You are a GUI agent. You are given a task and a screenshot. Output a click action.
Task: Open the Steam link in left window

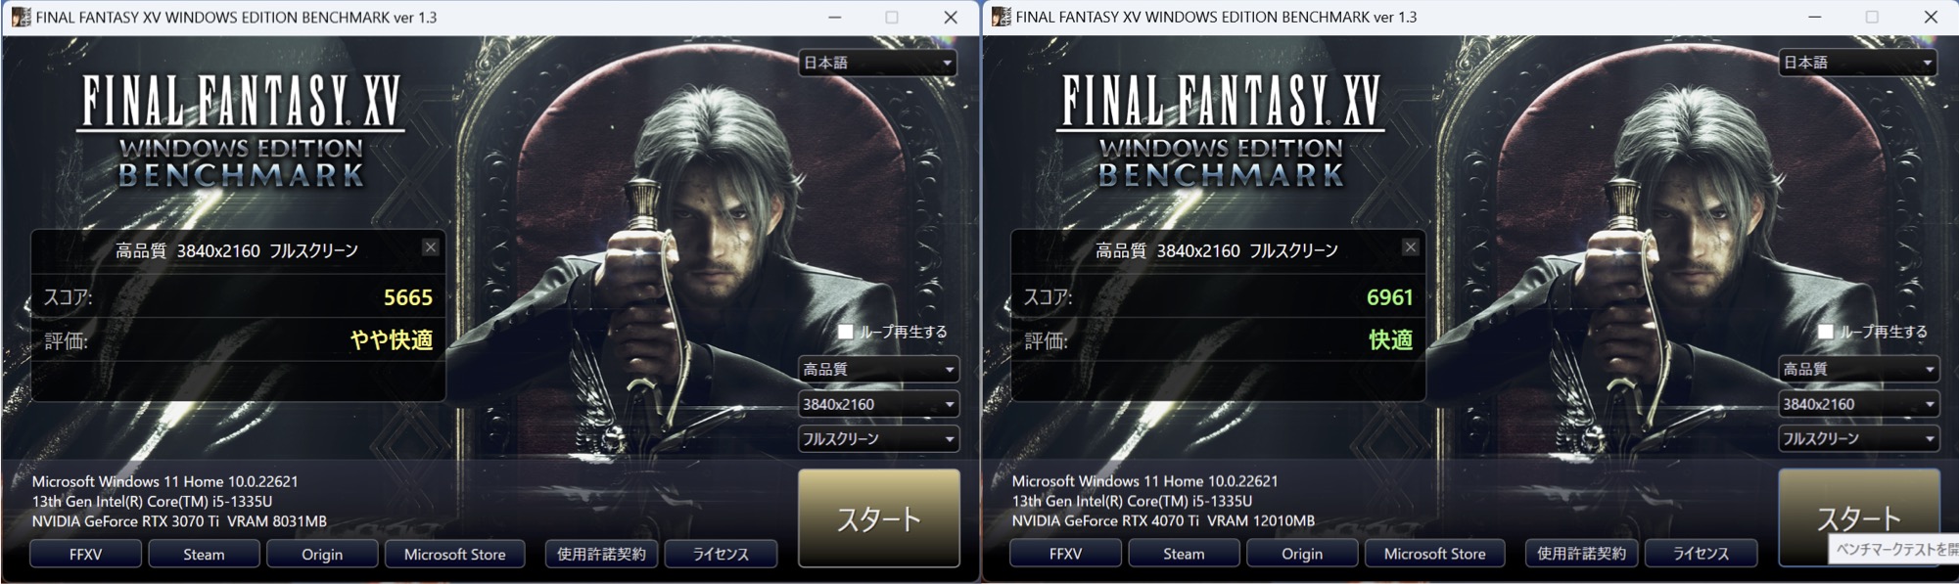click(204, 554)
